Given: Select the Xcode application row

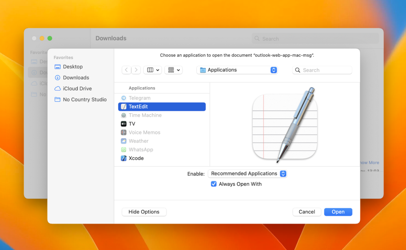Looking at the screenshot, I should (162, 158).
